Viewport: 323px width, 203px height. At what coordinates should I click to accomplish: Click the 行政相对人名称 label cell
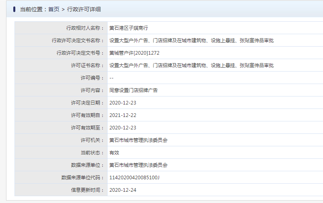pyautogui.click(x=61, y=28)
